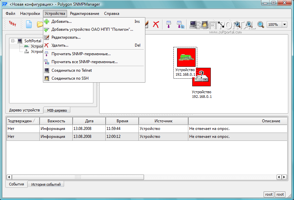The width and height of the screenshot is (294, 200).
Task: Sort by Источник column header
Action: point(163,121)
